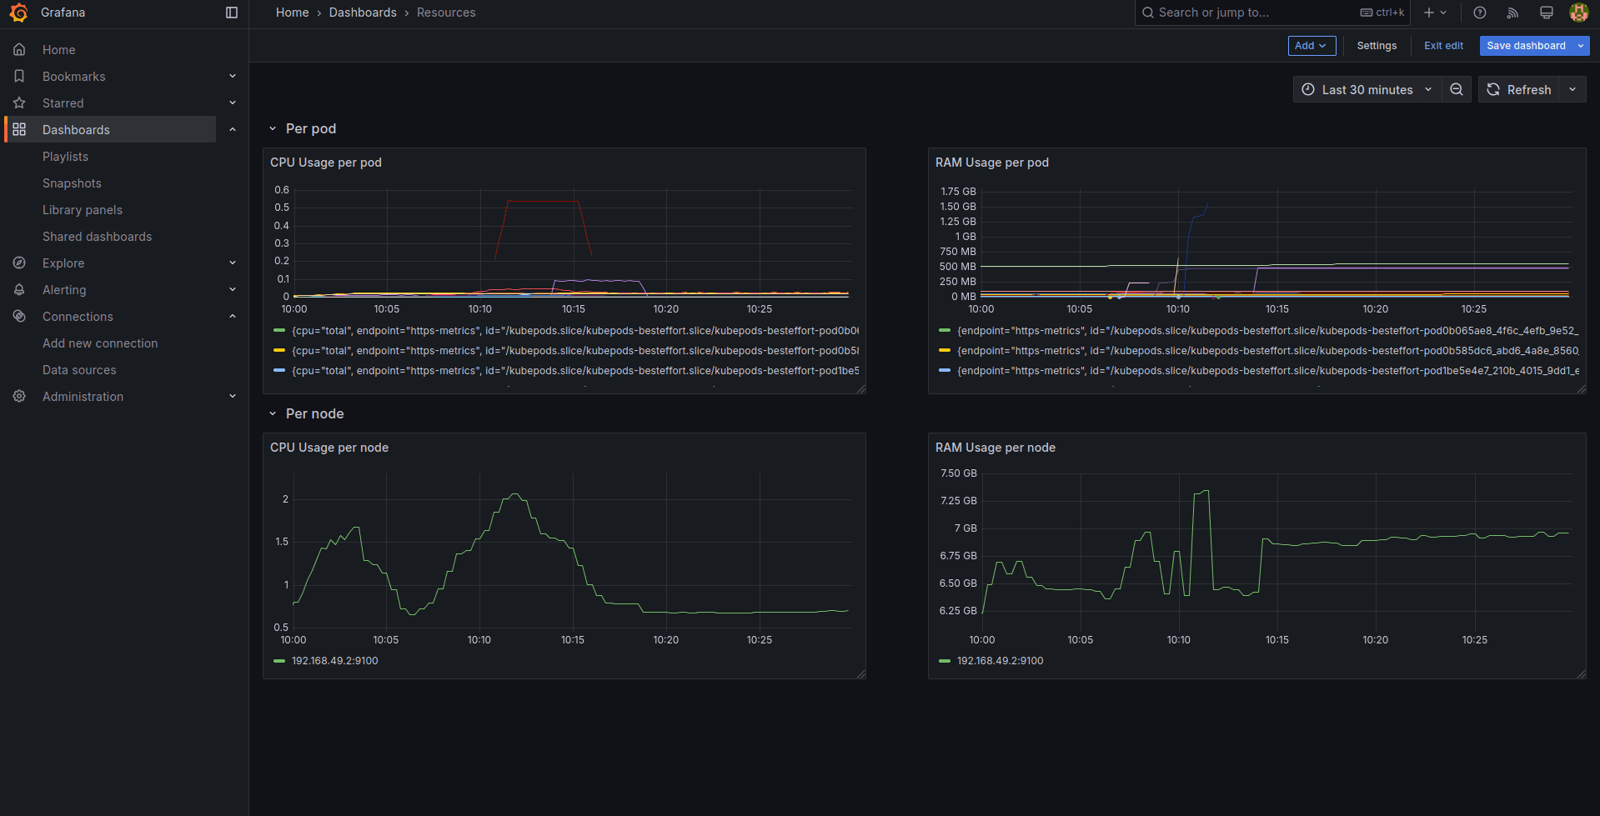Viewport: 1600px width, 816px height.
Task: Open the profile avatar menu
Action: pos(1578,13)
